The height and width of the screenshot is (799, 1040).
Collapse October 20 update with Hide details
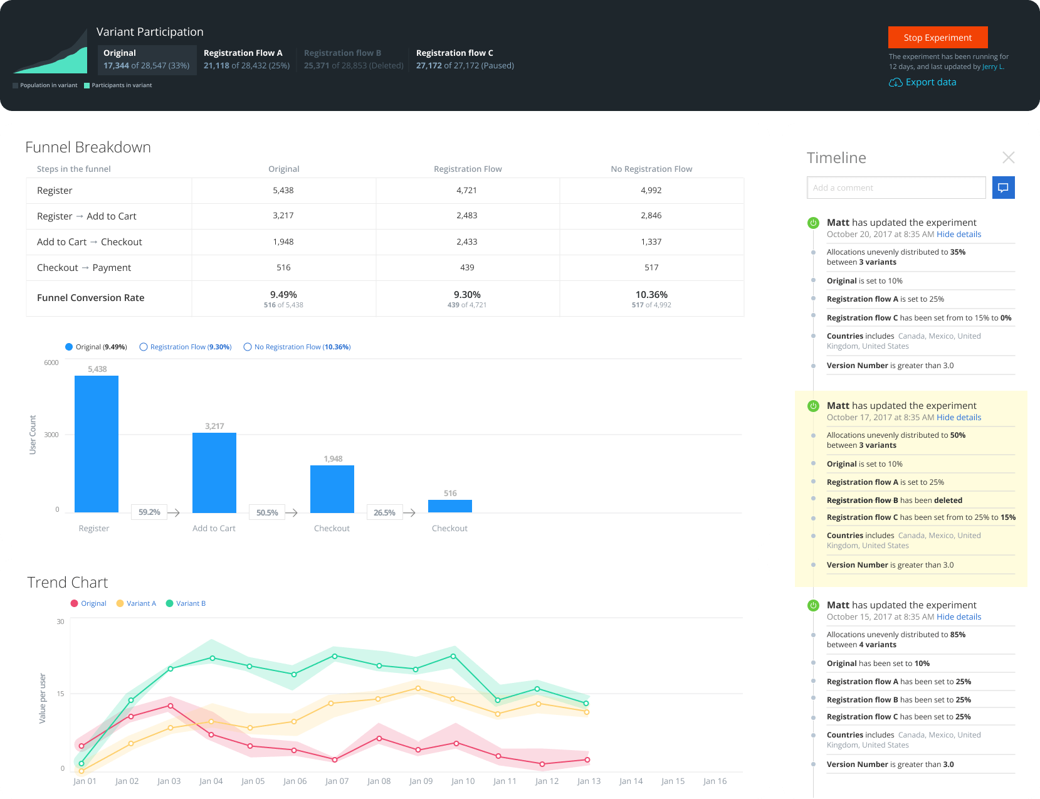pos(959,235)
